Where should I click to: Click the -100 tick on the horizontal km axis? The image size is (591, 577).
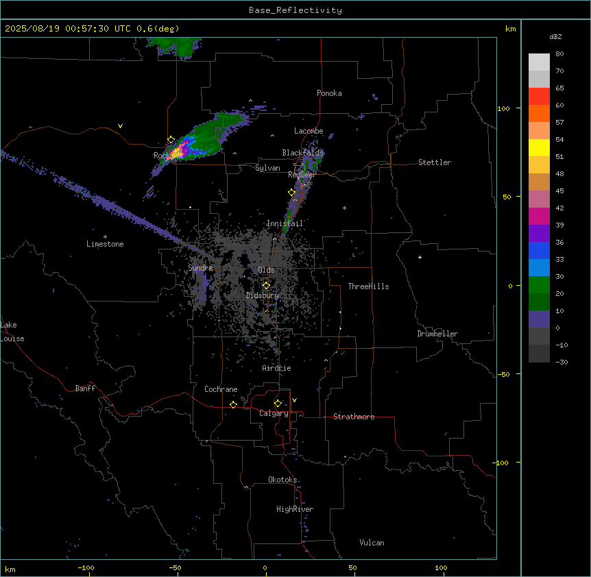pos(86,567)
